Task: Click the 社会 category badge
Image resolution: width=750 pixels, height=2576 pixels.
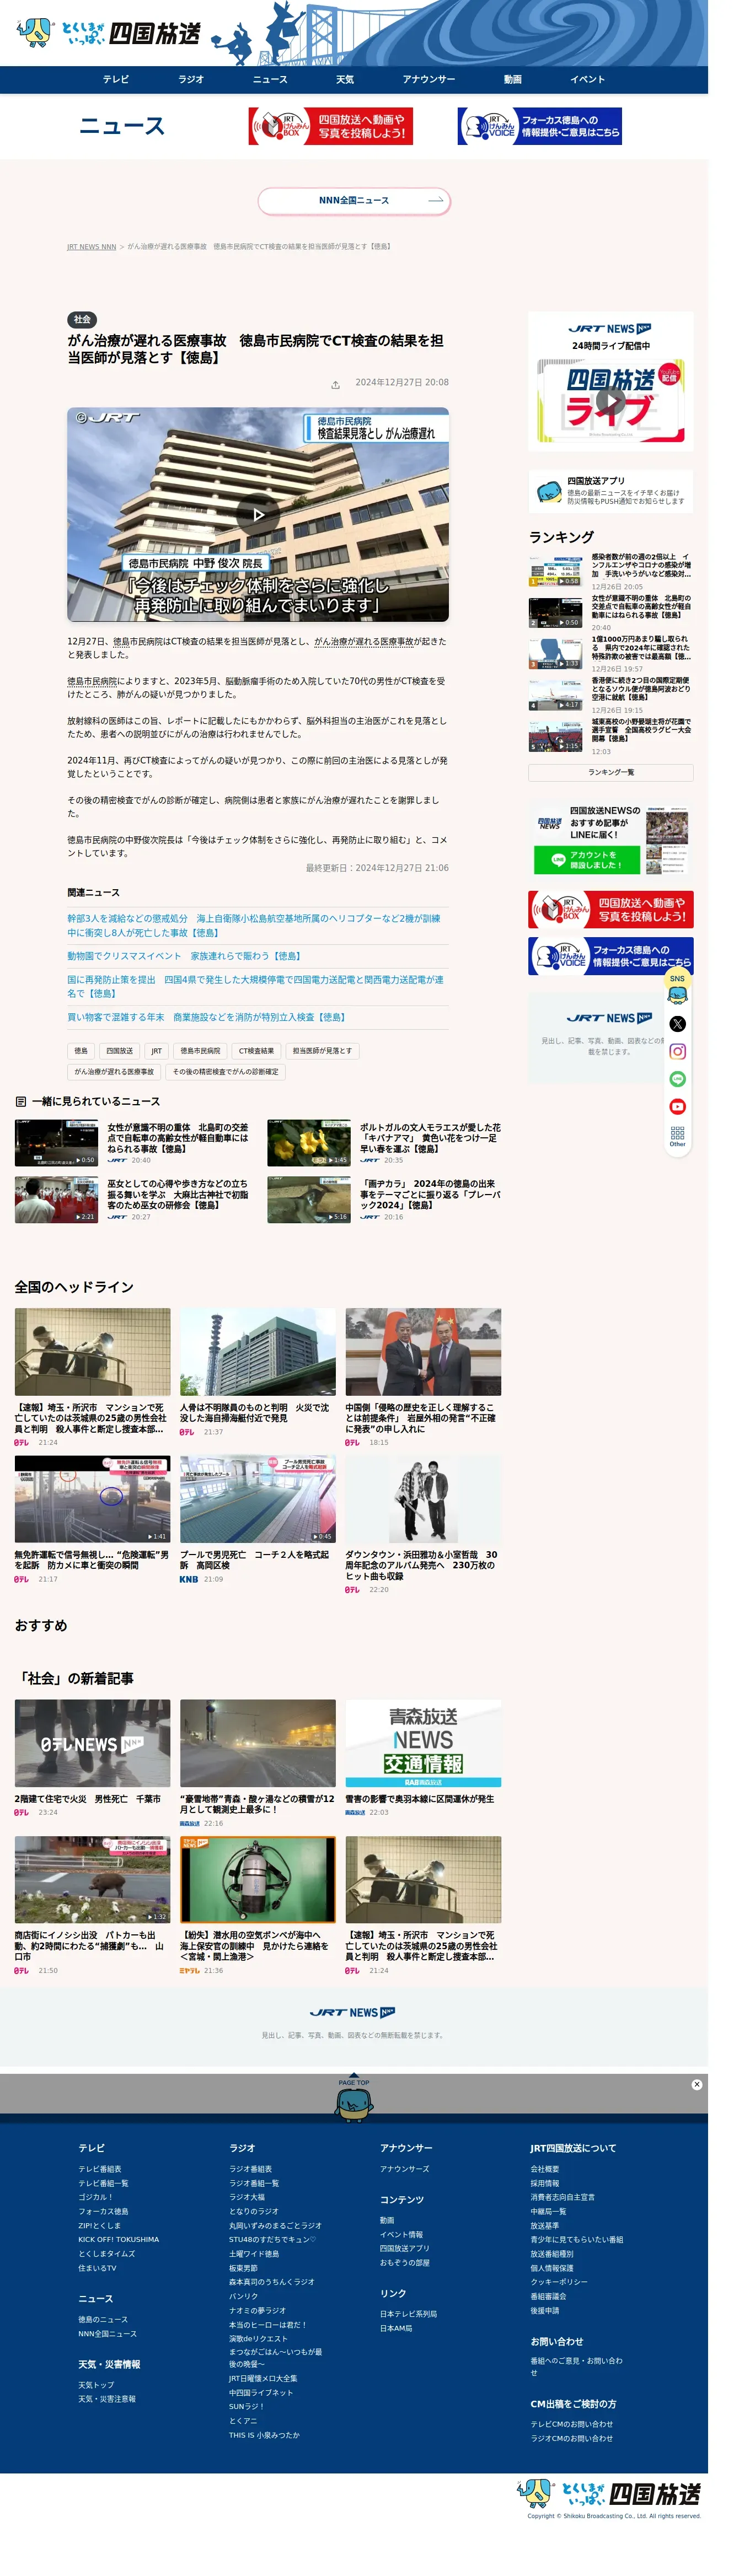Action: [x=82, y=319]
